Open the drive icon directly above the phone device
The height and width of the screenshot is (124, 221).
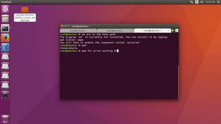click(x=5, y=85)
